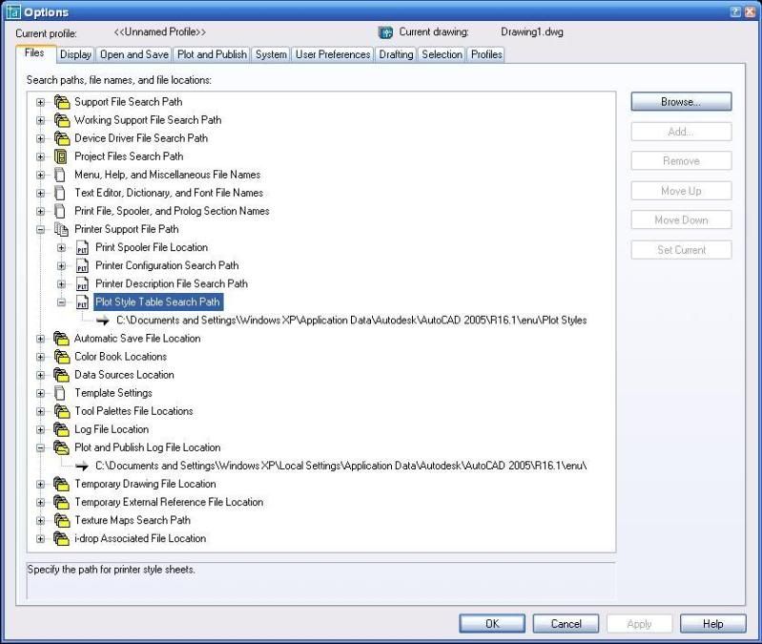
Task: Click the Browse... button
Action: pos(681,102)
